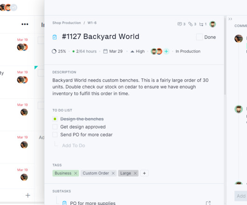
Task: Open PO for more supplies external link icon
Action: point(208,203)
